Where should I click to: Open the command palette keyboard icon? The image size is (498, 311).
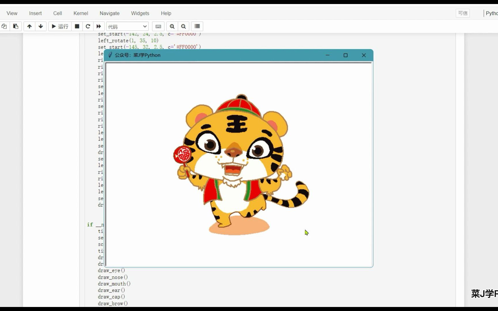click(x=158, y=26)
